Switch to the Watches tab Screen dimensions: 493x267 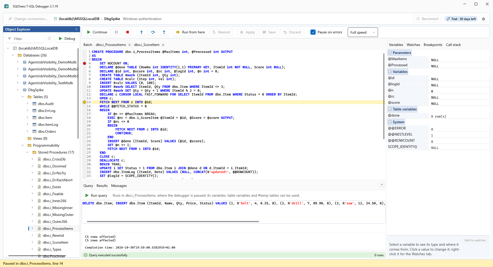[413, 45]
